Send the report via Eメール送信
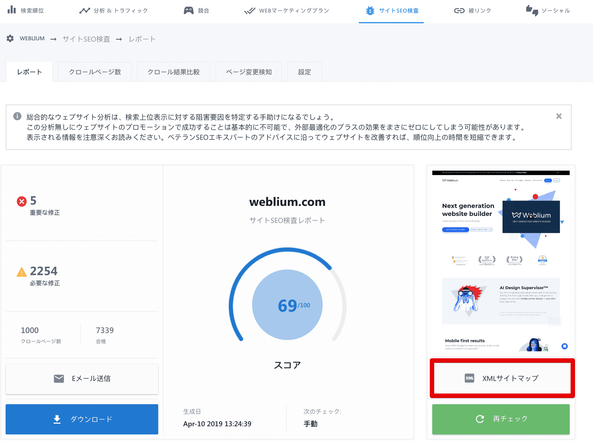593x442 pixels. tap(82, 379)
